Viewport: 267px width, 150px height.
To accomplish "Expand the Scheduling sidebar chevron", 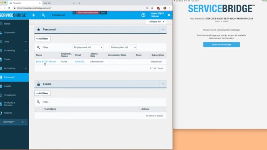I will tap(25, 50).
